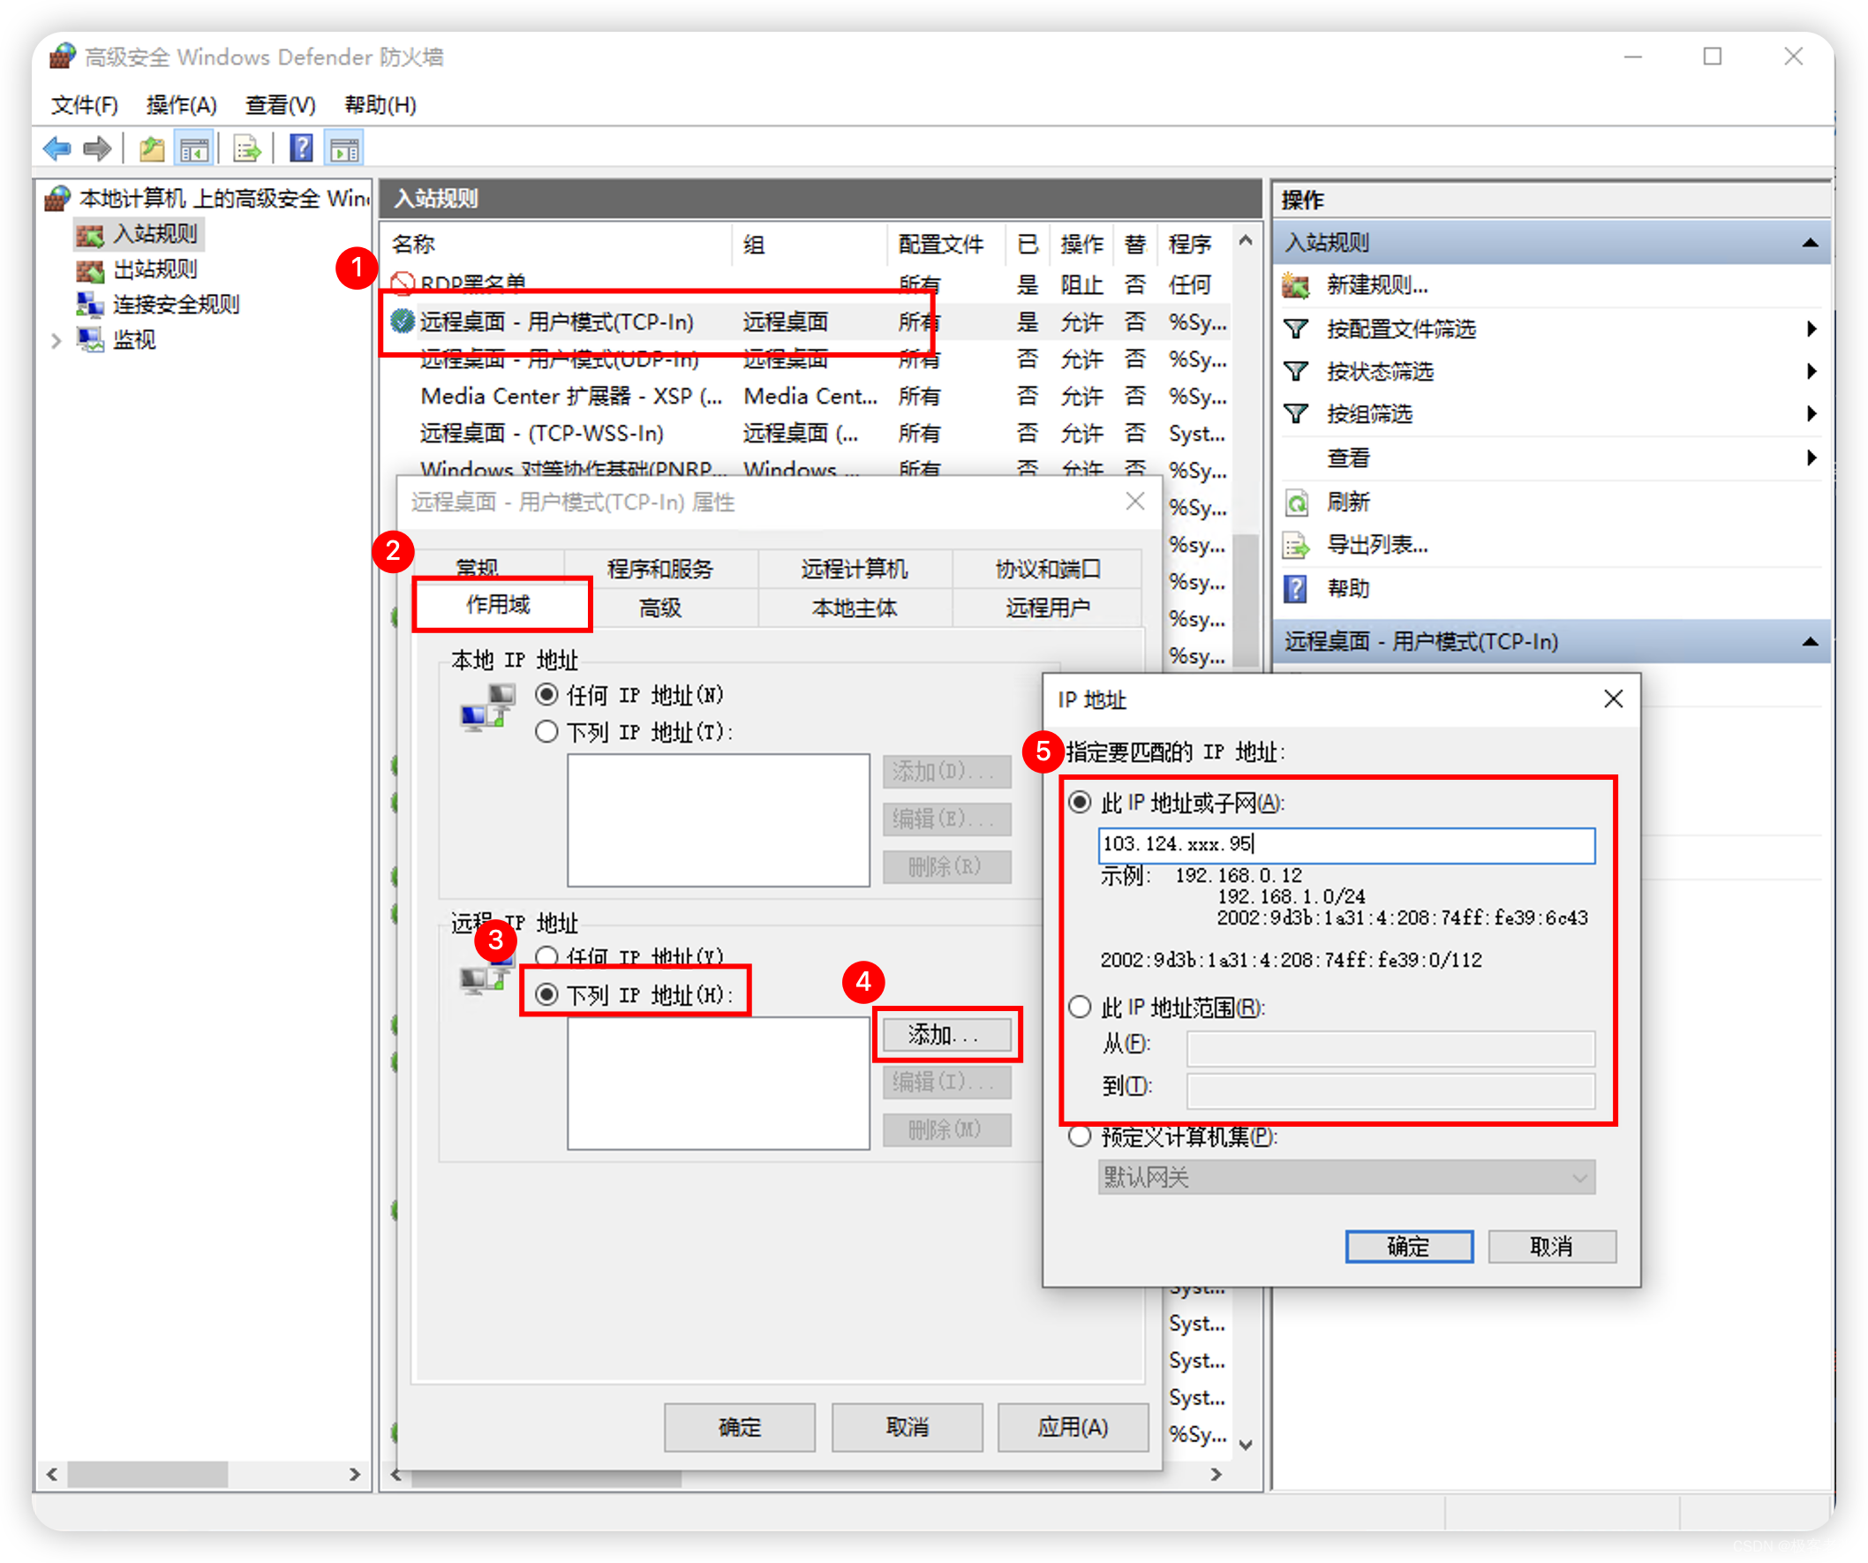Select the 远程桌面 - 用户模式(TCP-In) rule row

point(808,322)
